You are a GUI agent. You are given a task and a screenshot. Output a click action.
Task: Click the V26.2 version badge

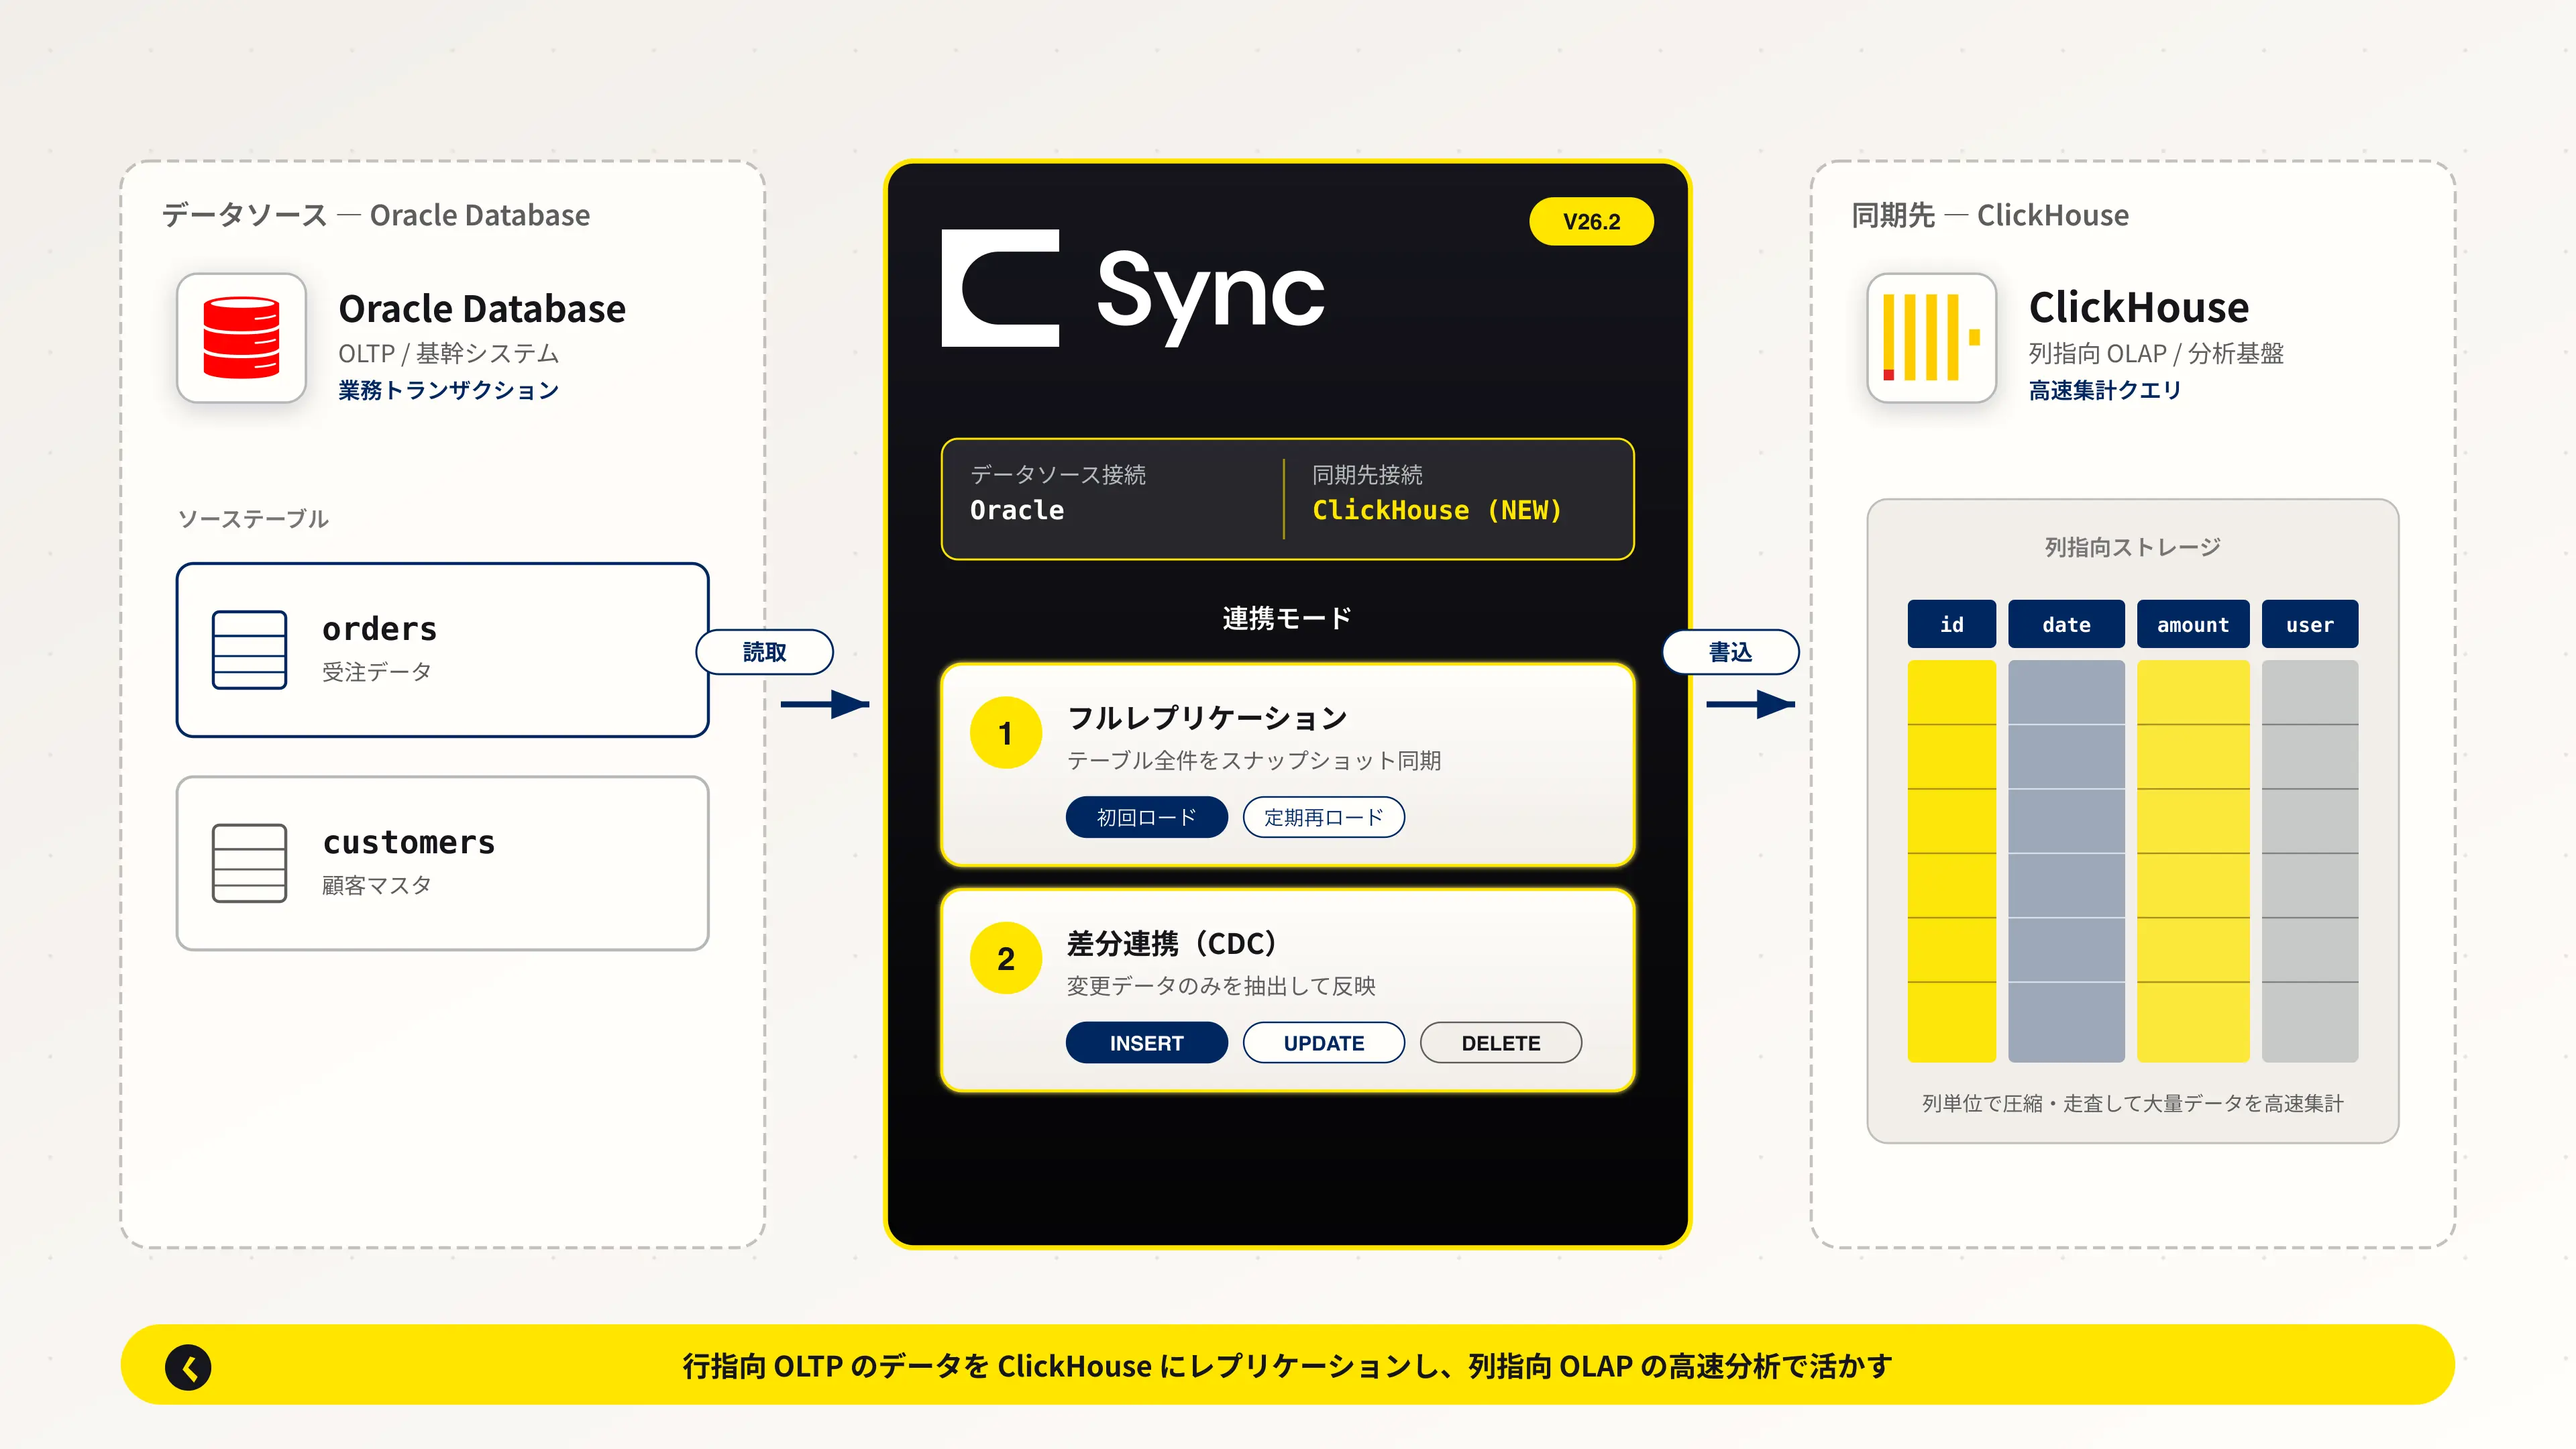(x=1591, y=221)
